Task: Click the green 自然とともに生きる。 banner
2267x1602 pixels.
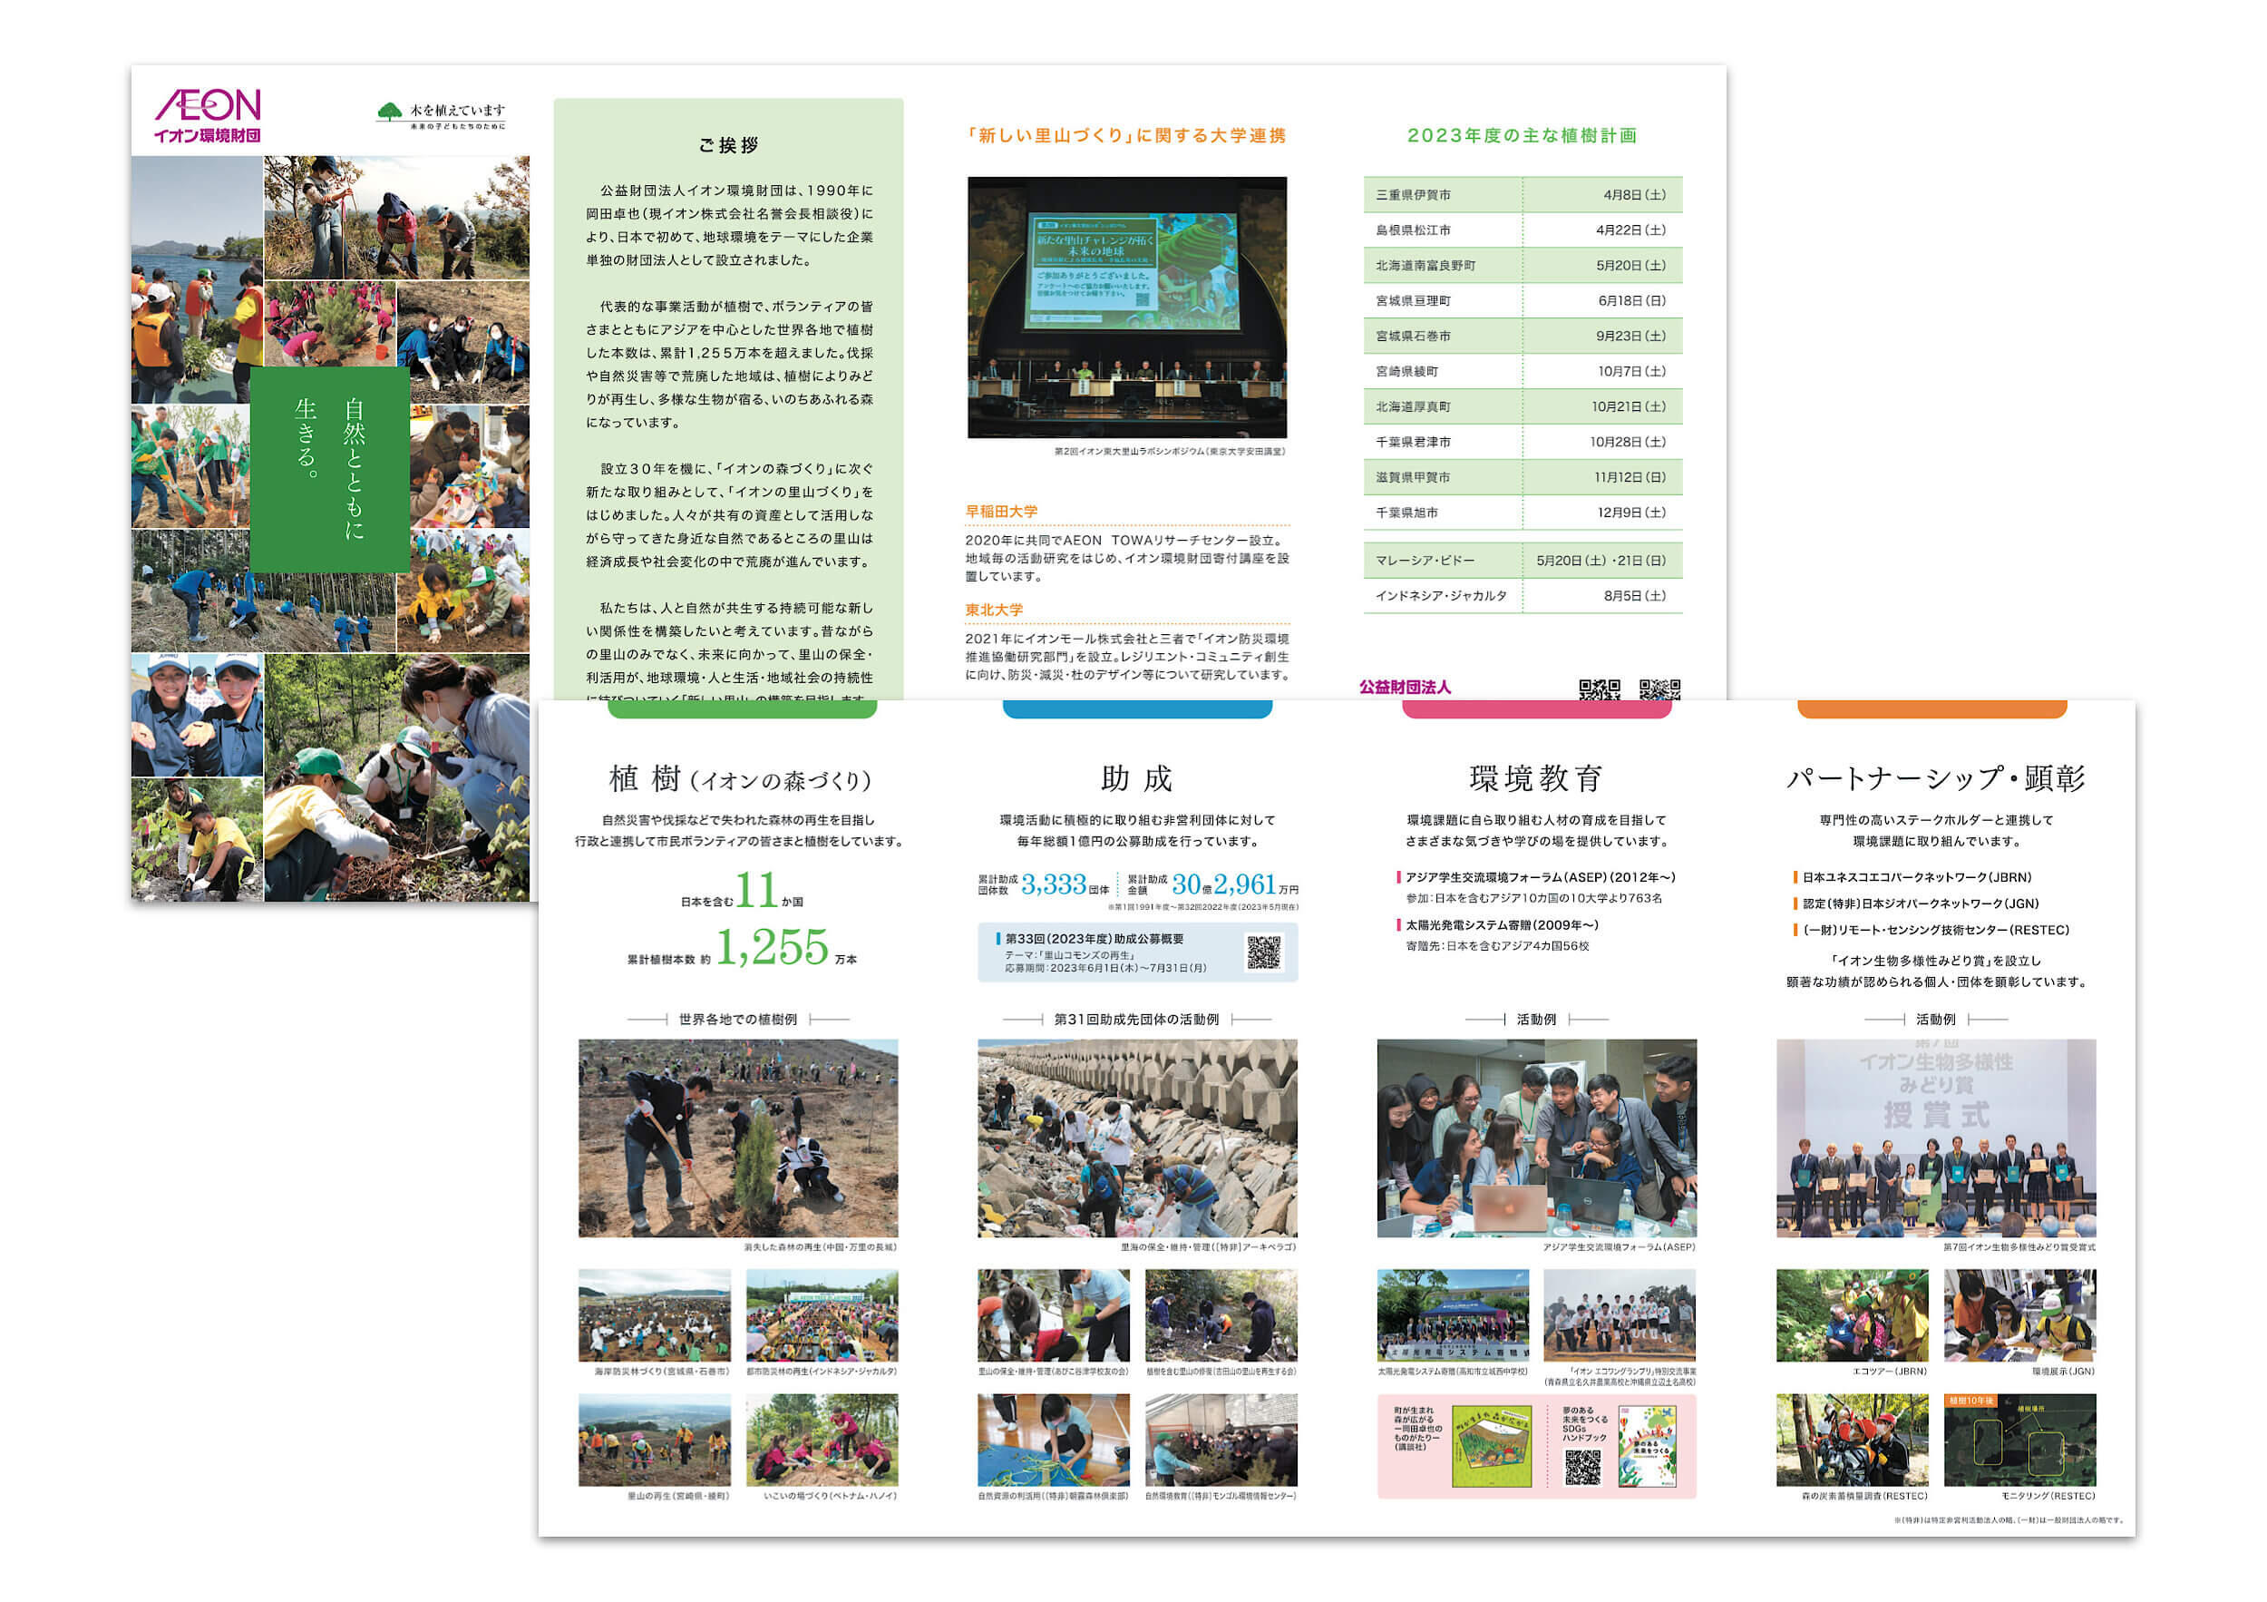Action: pyautogui.click(x=330, y=469)
